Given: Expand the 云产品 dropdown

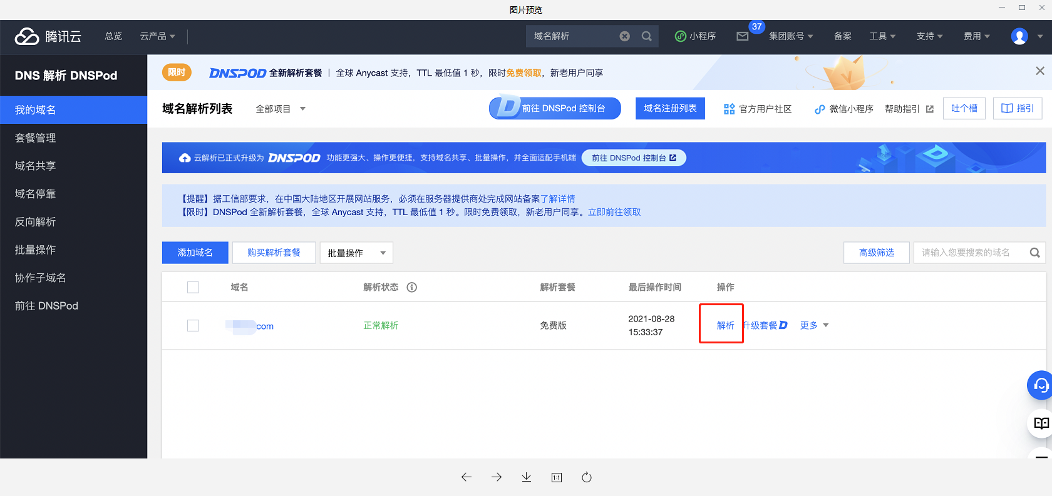Looking at the screenshot, I should (x=157, y=36).
